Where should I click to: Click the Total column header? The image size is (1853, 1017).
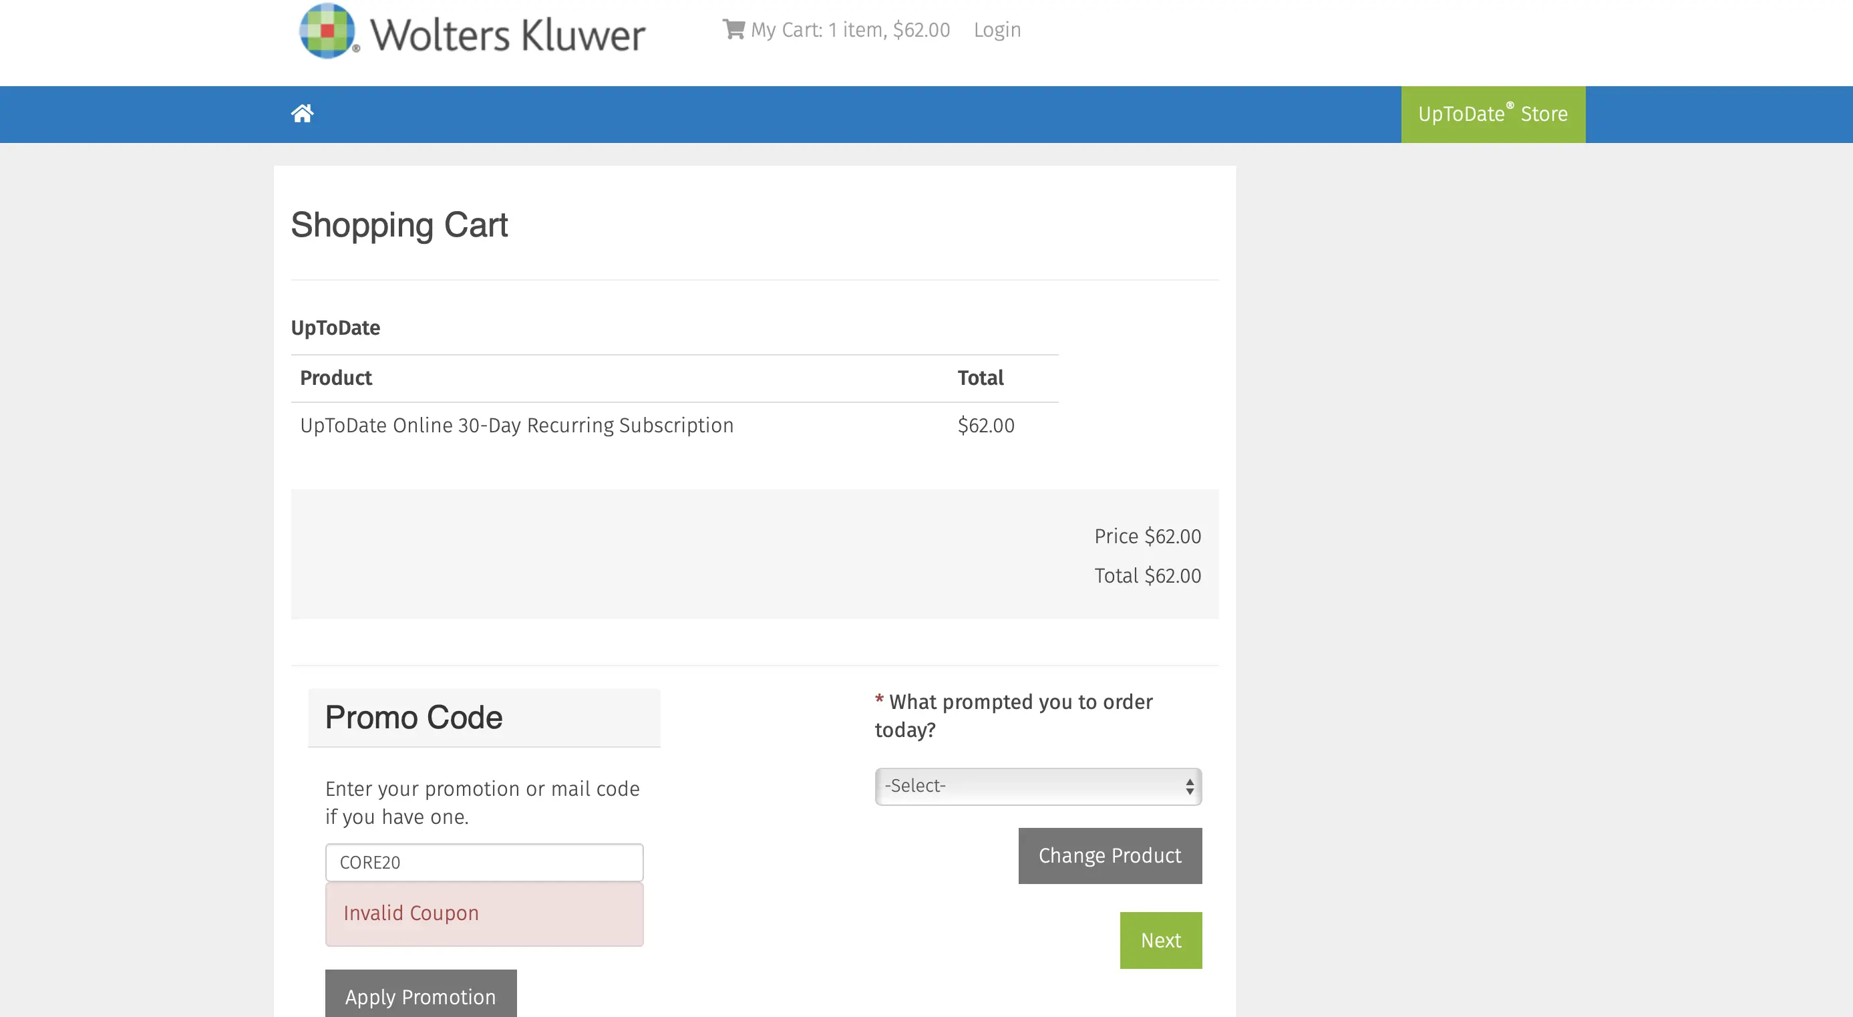coord(980,378)
